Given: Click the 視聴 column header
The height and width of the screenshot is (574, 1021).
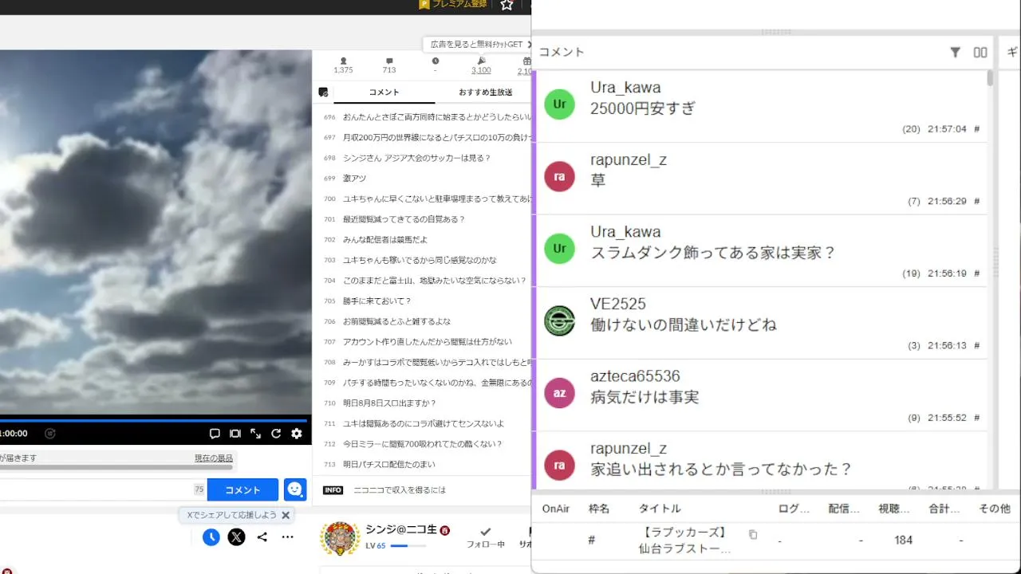Looking at the screenshot, I should pos(894,509).
